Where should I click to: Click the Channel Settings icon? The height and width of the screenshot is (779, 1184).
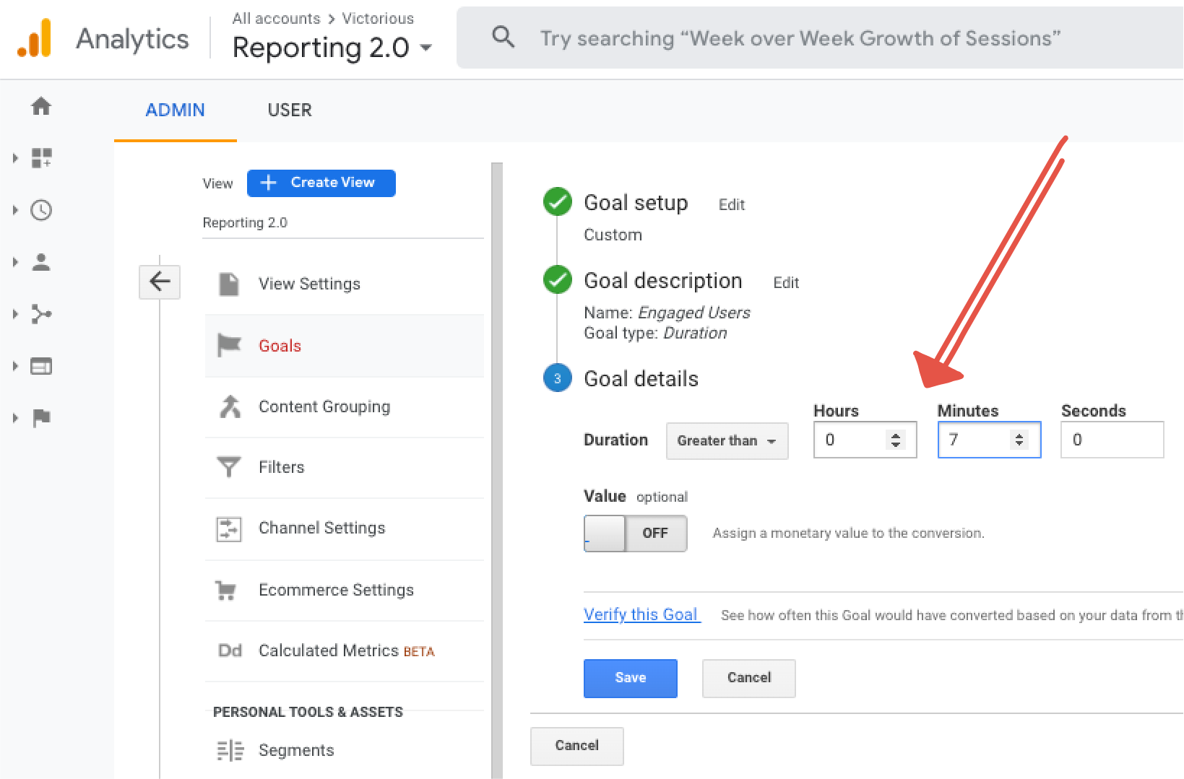click(x=229, y=528)
